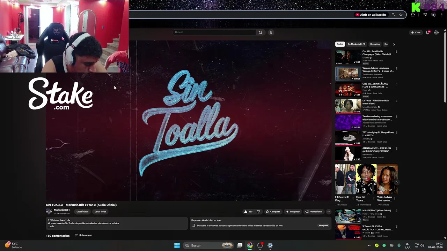Open more actions ellipsis under video

pyautogui.click(x=329, y=212)
